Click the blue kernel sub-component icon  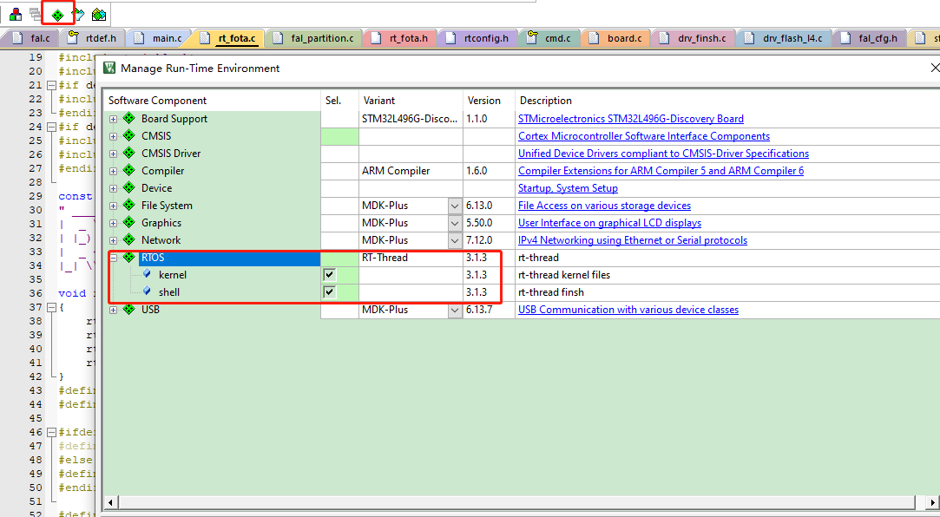[147, 274]
